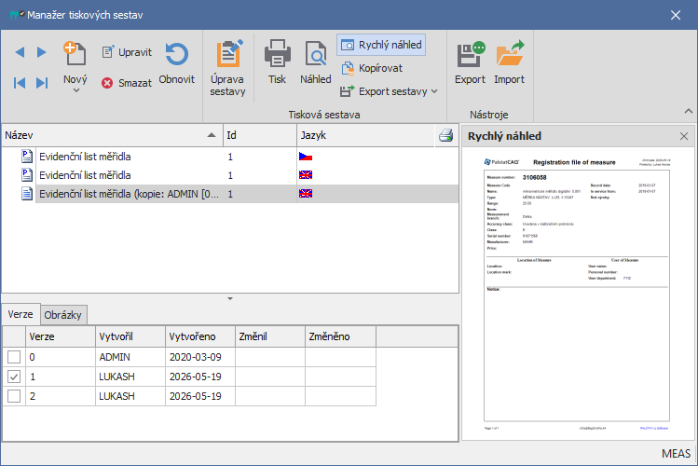Screen dimensions: 698x466
Task: Select Czech Evidenční list měřidla row
Action: tap(230, 157)
